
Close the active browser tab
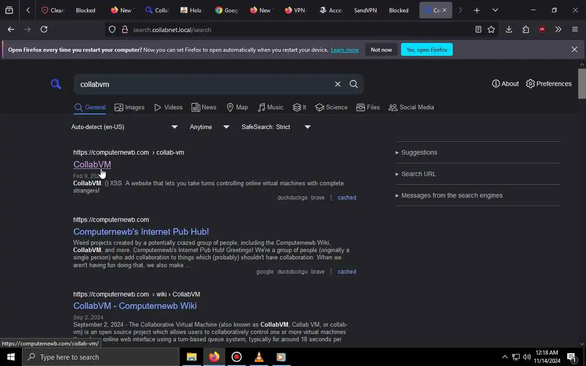click(444, 10)
